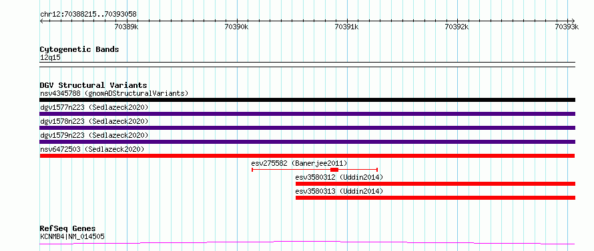This screenshot has height=251, width=594.
Task: Click esv3580312 Uddin2014 label
Action: coord(339,177)
